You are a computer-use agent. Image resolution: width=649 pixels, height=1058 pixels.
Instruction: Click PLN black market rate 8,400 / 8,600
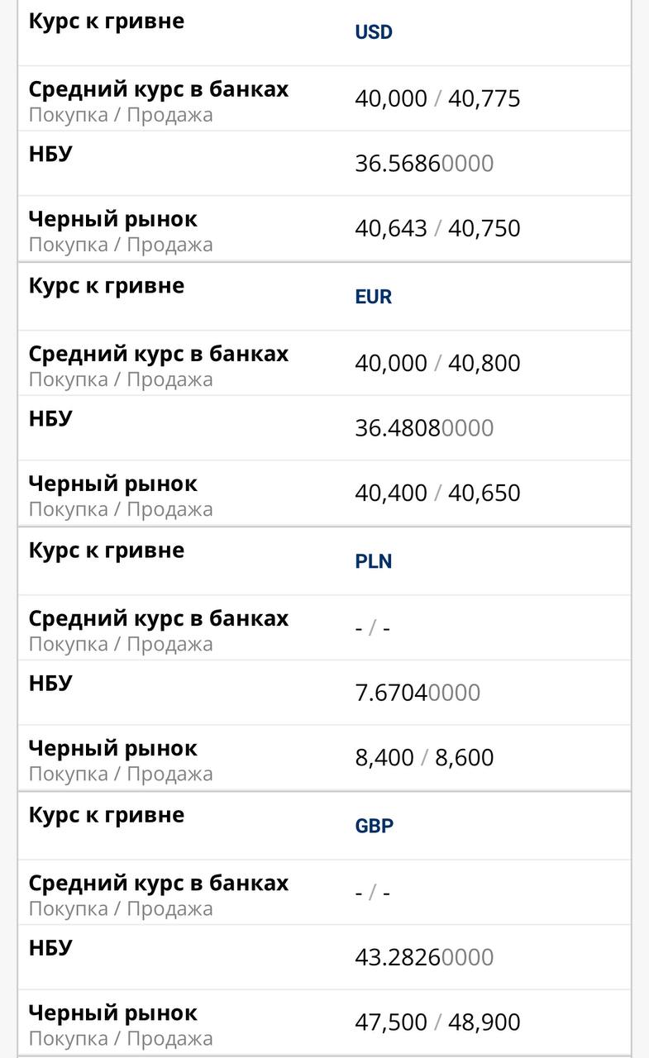(424, 757)
